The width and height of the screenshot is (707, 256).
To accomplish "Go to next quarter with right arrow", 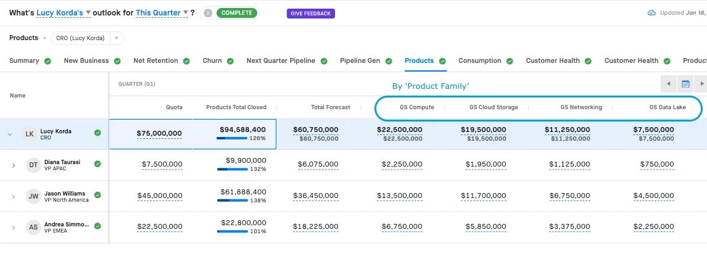I will (x=701, y=84).
